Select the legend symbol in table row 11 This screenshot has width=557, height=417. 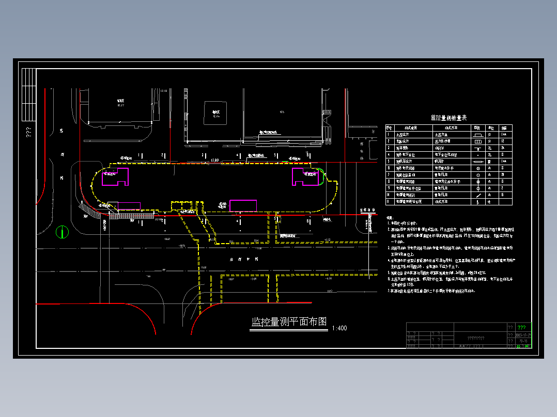478,202
